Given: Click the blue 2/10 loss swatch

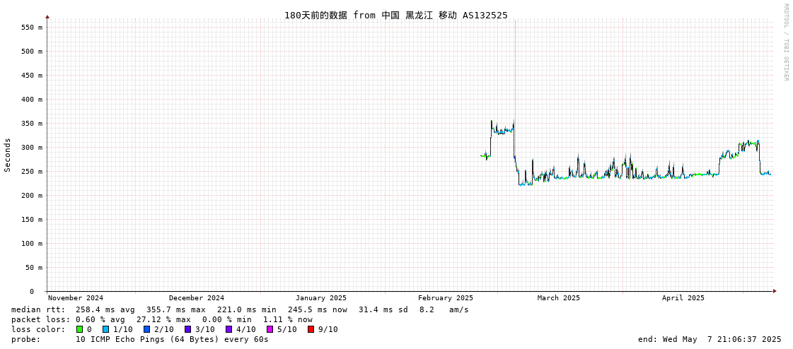Looking at the screenshot, I should 146,329.
